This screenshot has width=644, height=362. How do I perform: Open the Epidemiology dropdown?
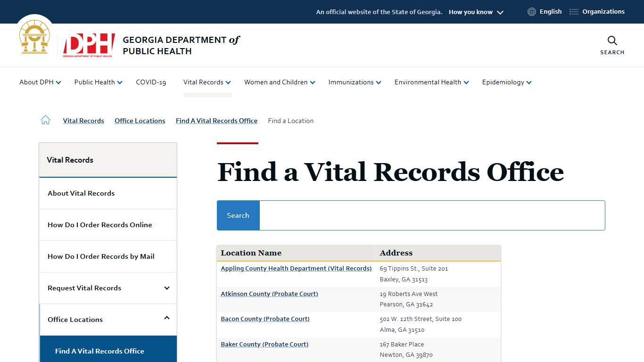click(506, 82)
